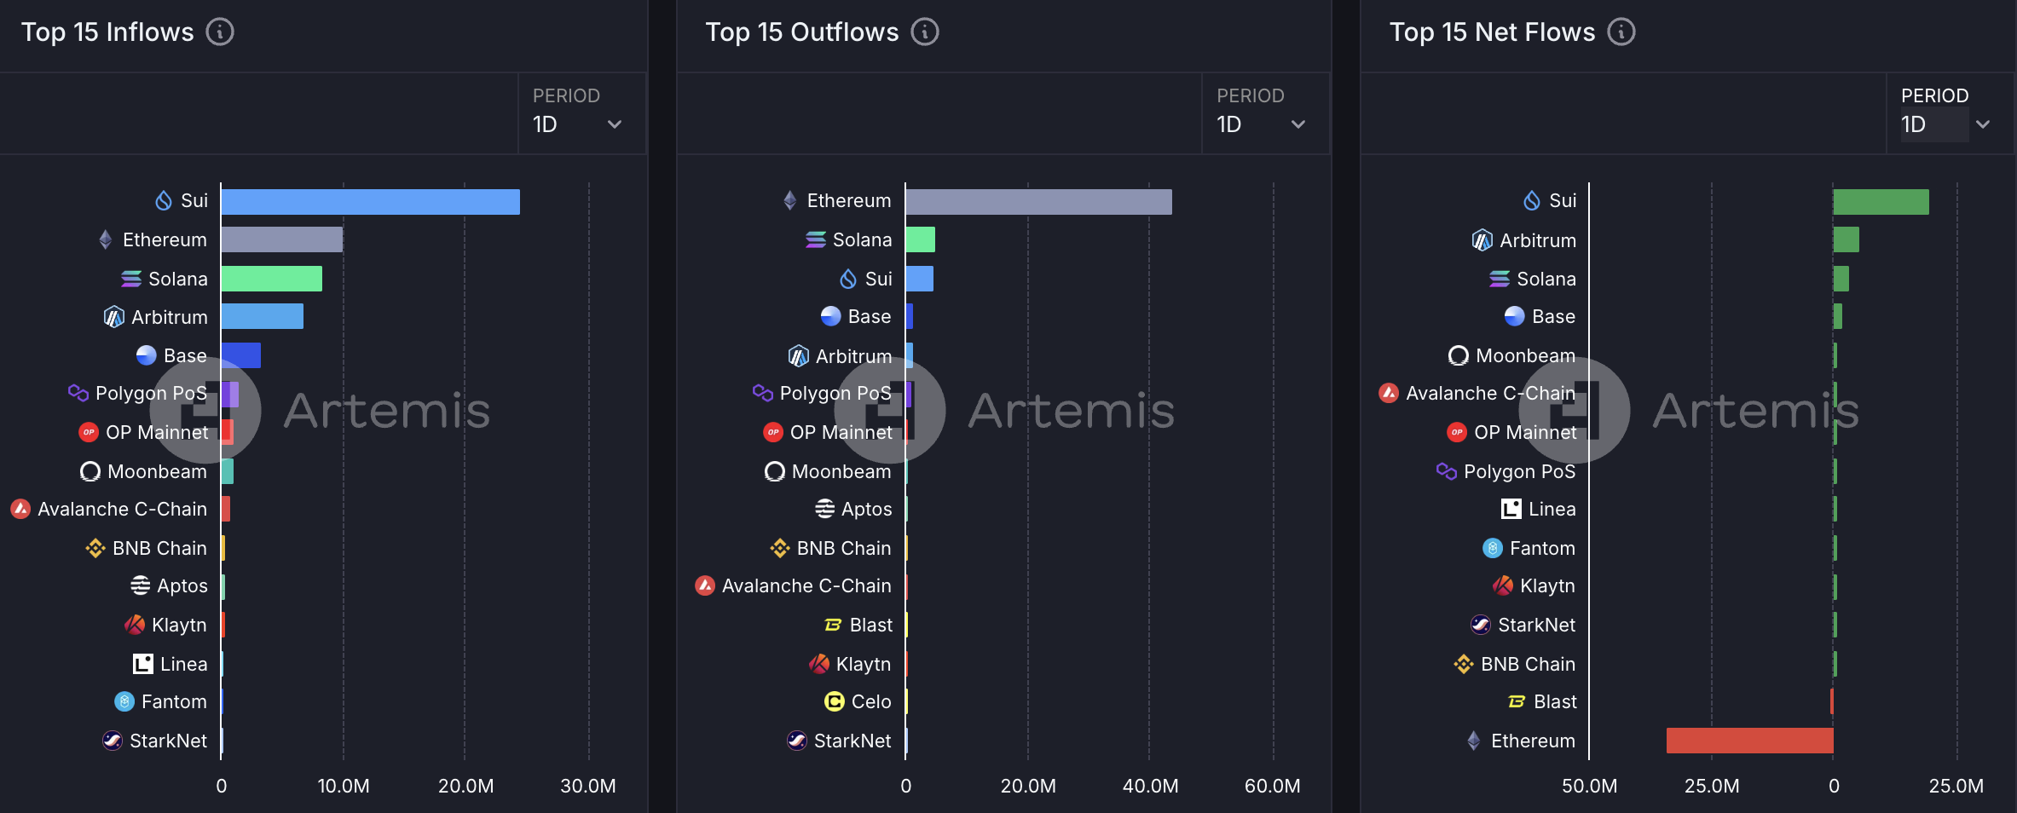
Task: Open the Top 15 Inflows info icon
Action: click(x=220, y=32)
